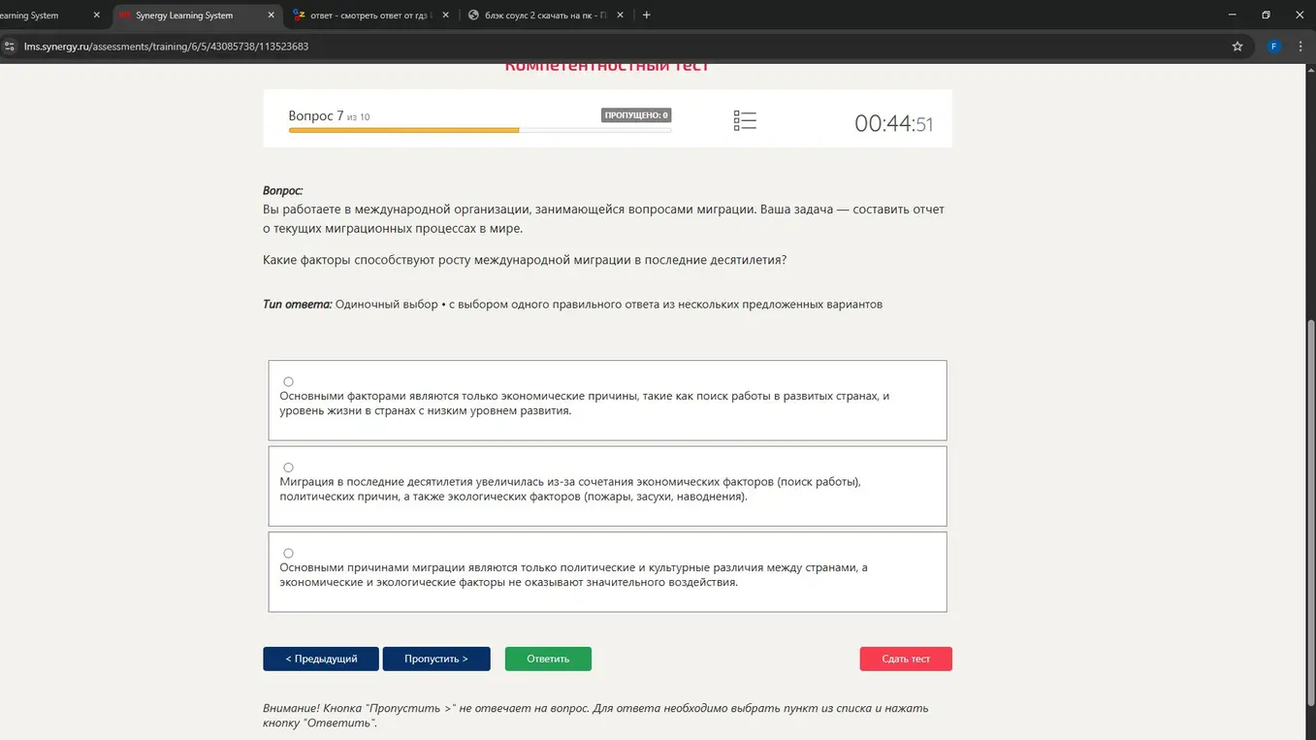Screen dimensions: 1316x740
Task: Close the 'блэк соулс 2' tab
Action: pos(620,15)
